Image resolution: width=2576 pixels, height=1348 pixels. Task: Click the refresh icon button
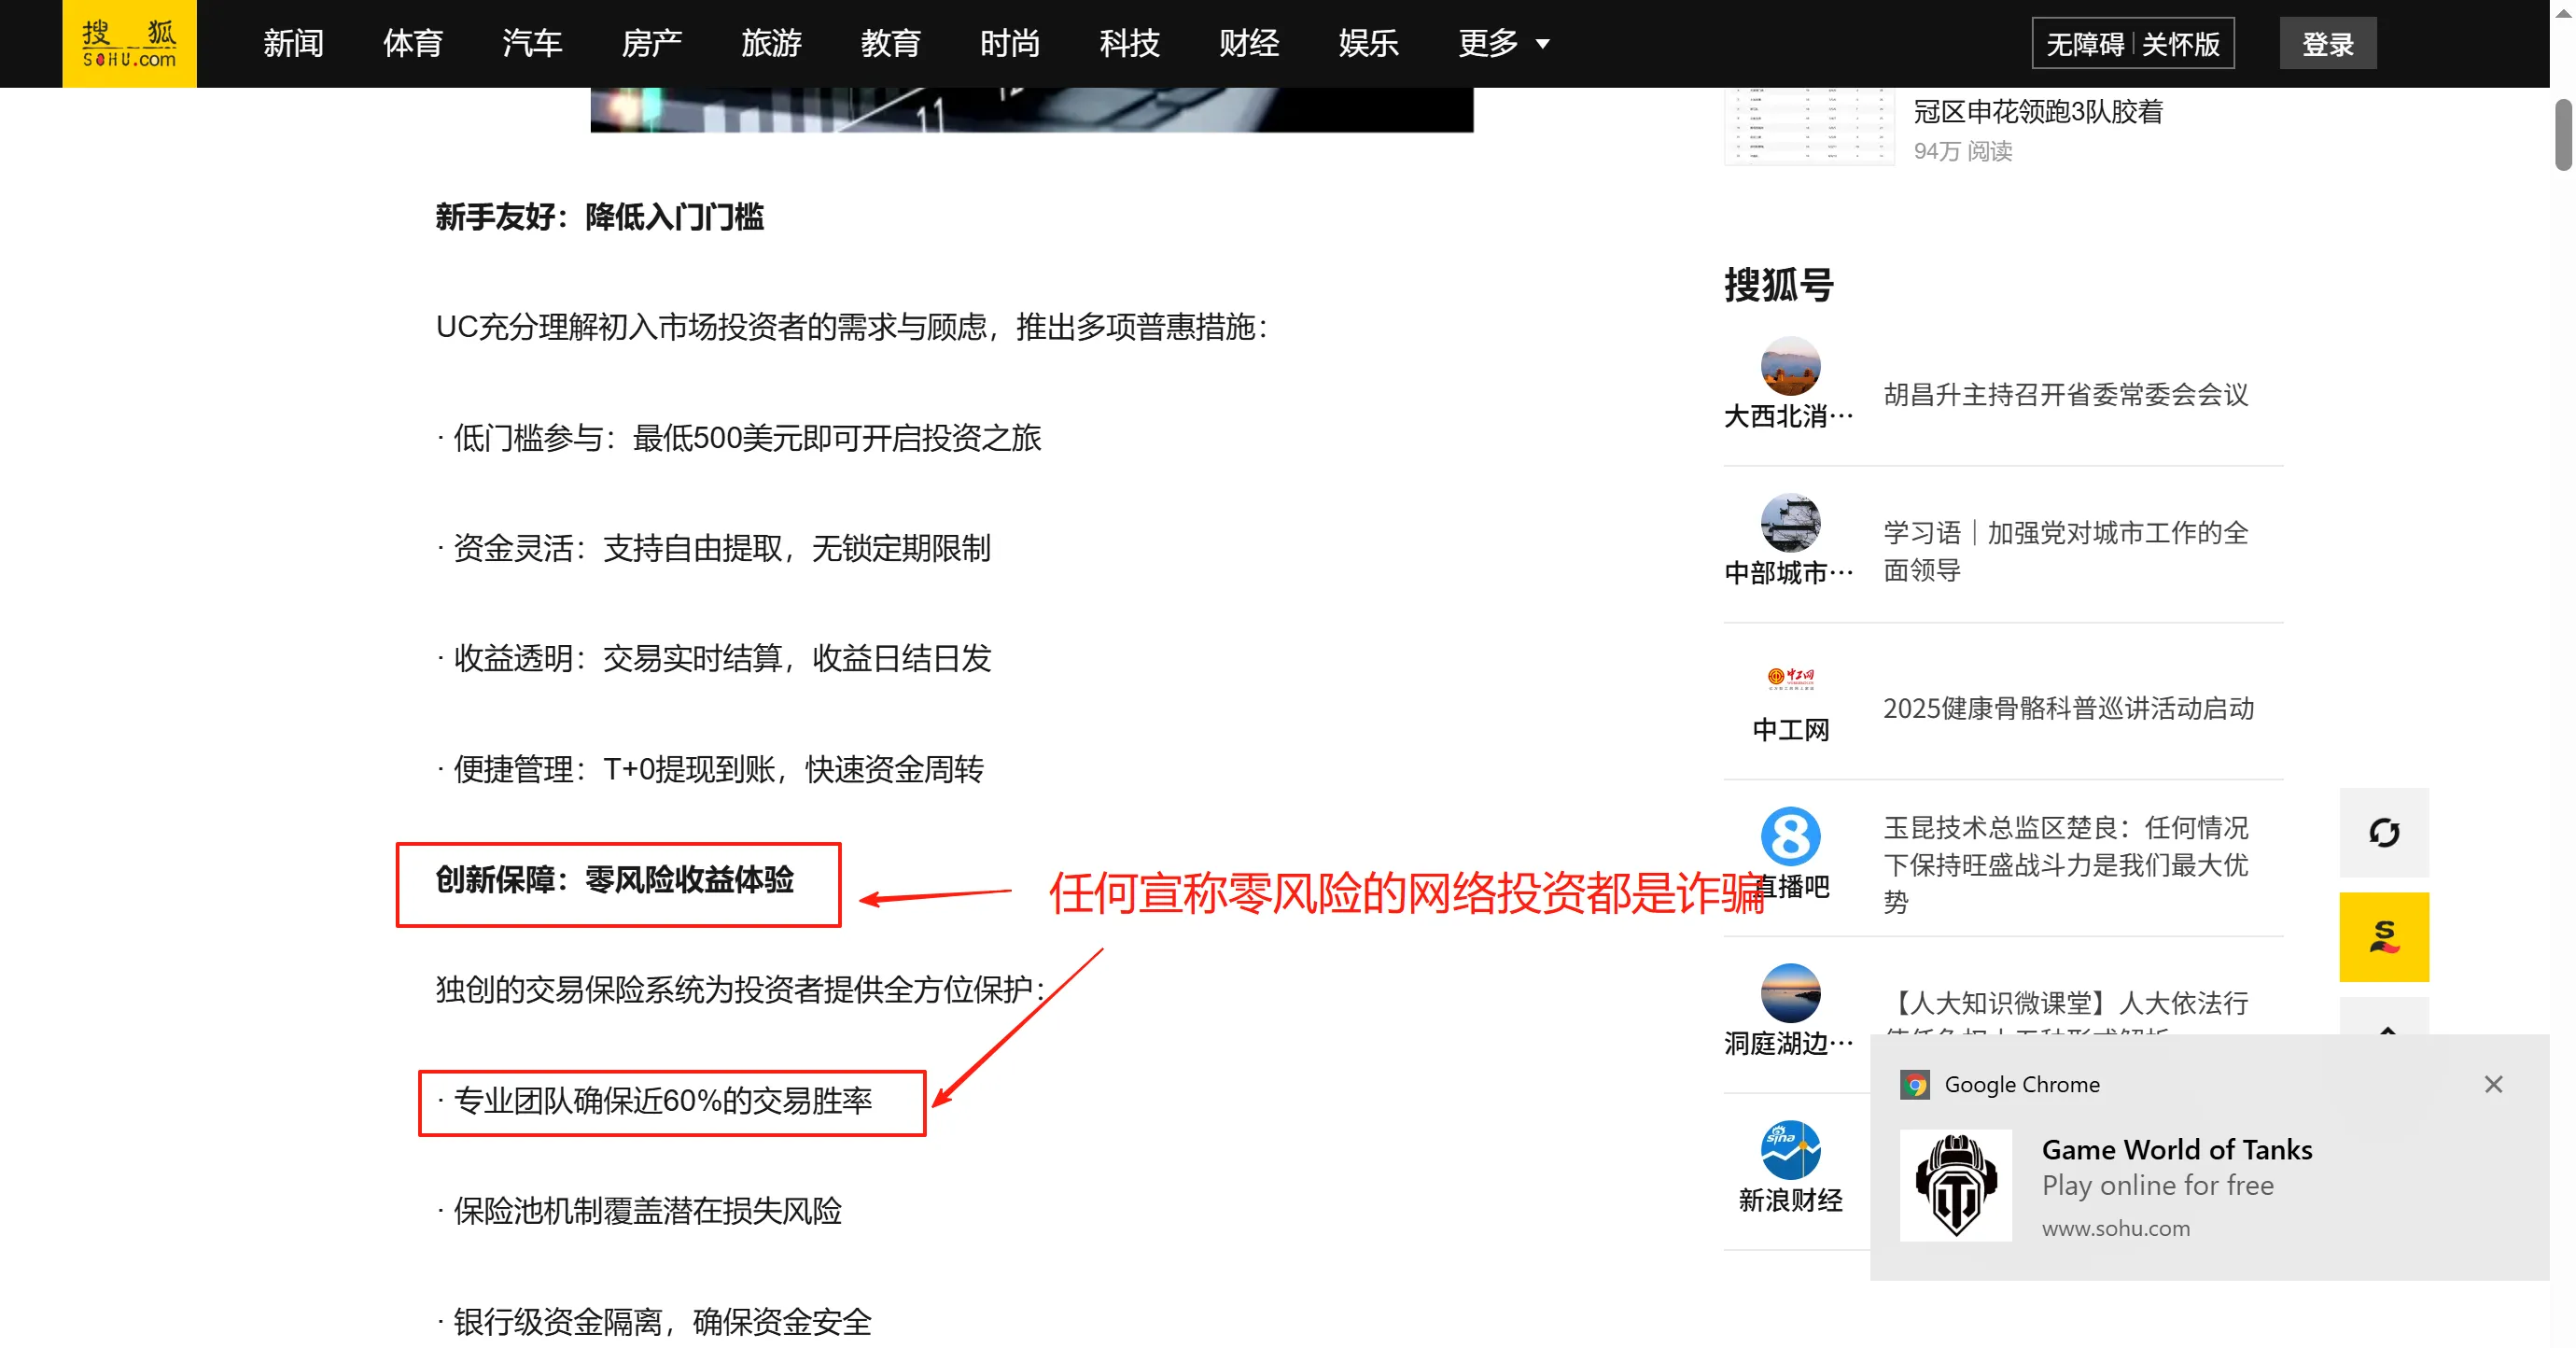(2384, 832)
